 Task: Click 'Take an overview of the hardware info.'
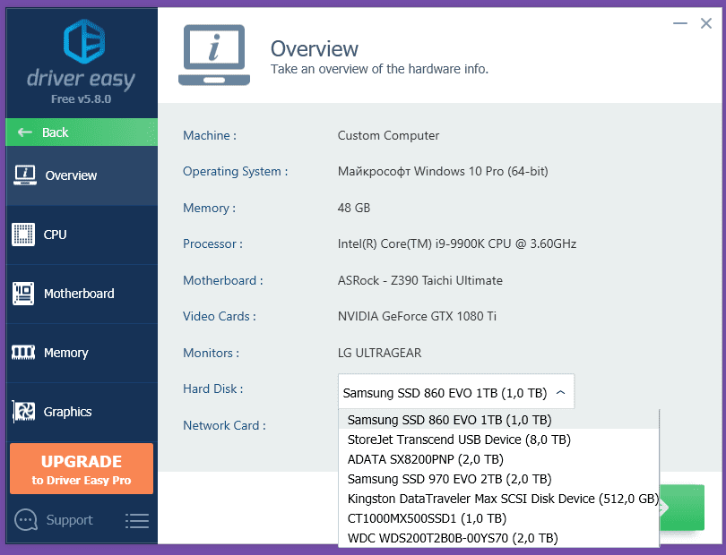tap(380, 69)
